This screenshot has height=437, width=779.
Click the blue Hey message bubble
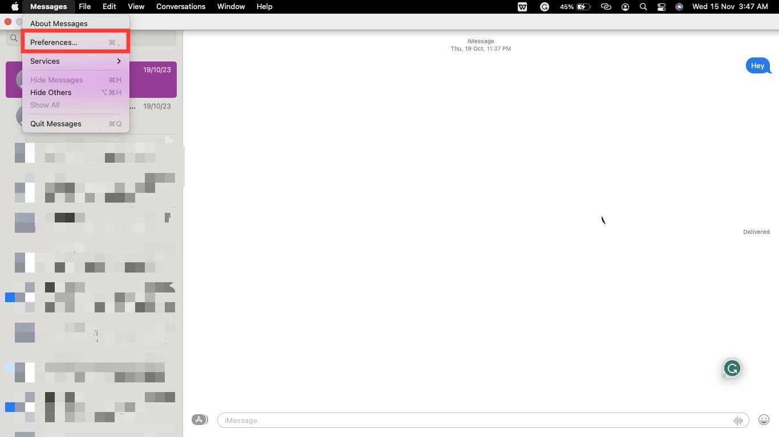click(x=758, y=66)
